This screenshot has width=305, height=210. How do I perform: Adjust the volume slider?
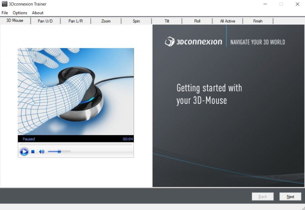(x=59, y=152)
